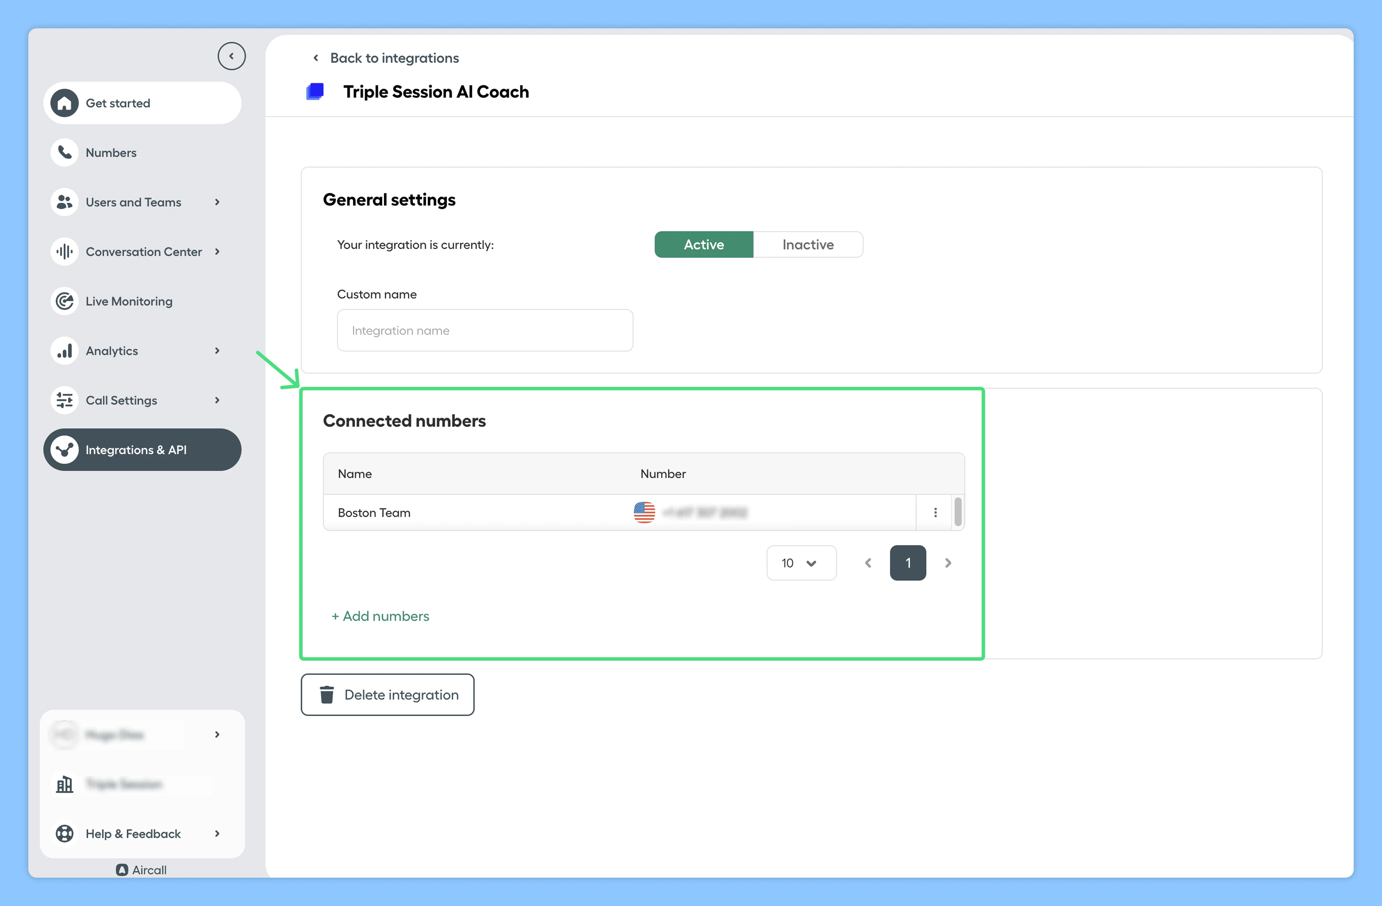1382x906 pixels.
Task: Open the three-dot menu for Boston Team
Action: [x=935, y=512]
